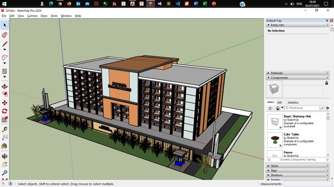The image size is (334, 187).
Task: Select the Move tool
Action: coord(5,103)
